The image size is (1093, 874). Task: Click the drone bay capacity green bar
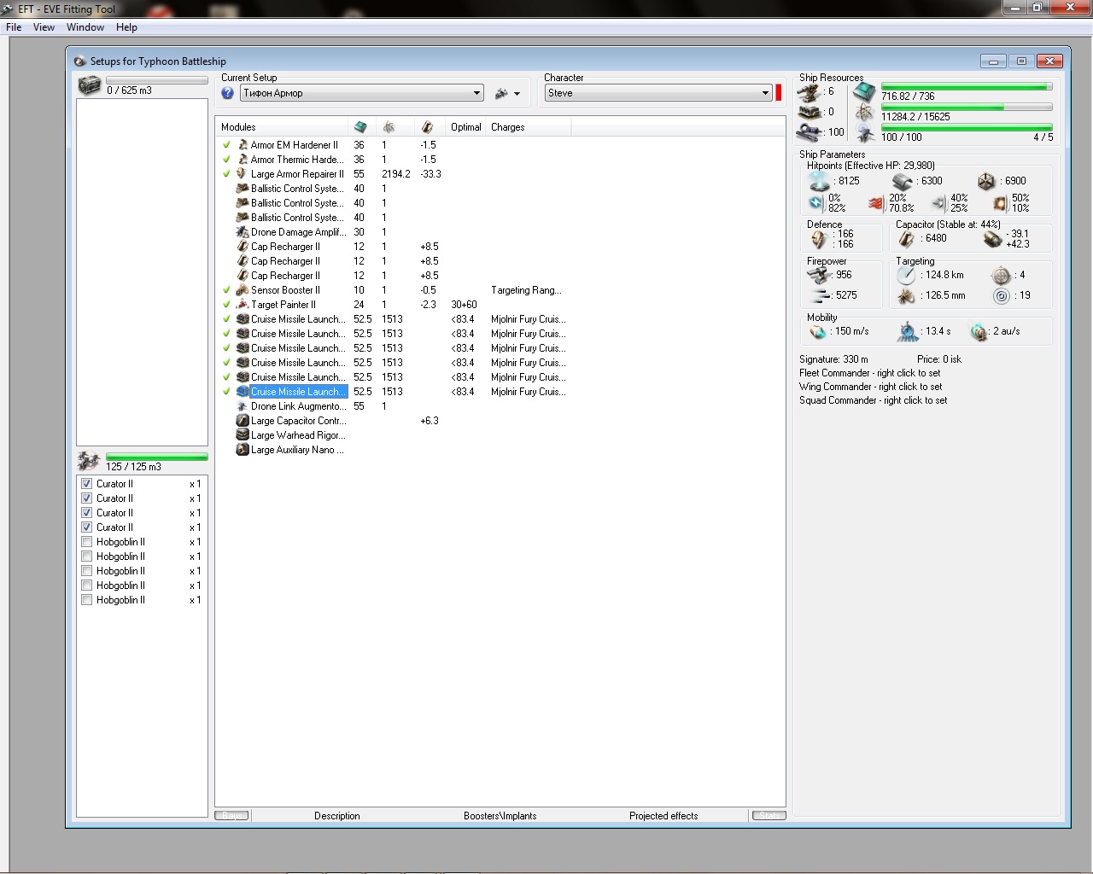156,457
